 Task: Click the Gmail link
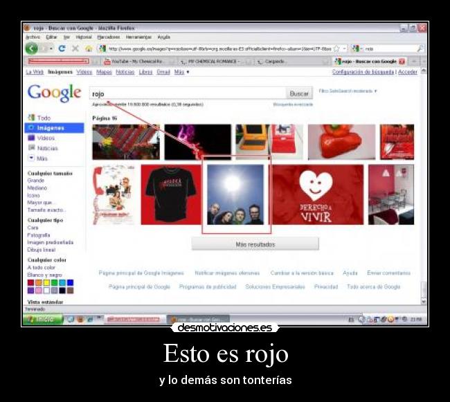click(x=163, y=72)
